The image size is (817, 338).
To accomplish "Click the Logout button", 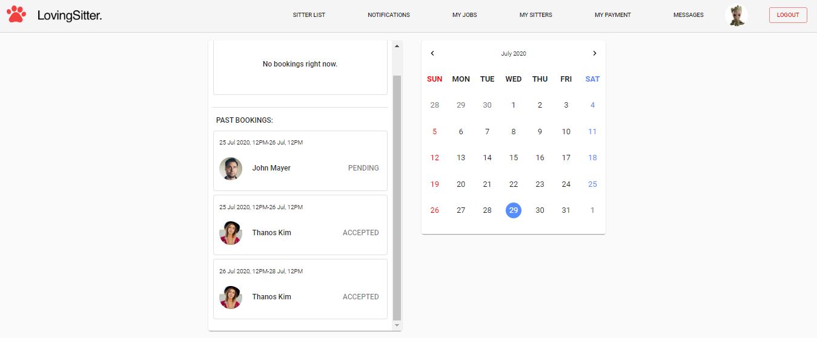I will [x=788, y=15].
